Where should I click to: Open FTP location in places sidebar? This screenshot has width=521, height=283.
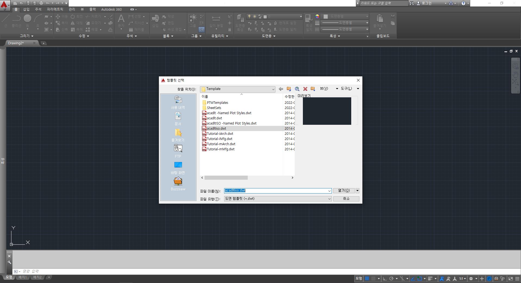178,151
